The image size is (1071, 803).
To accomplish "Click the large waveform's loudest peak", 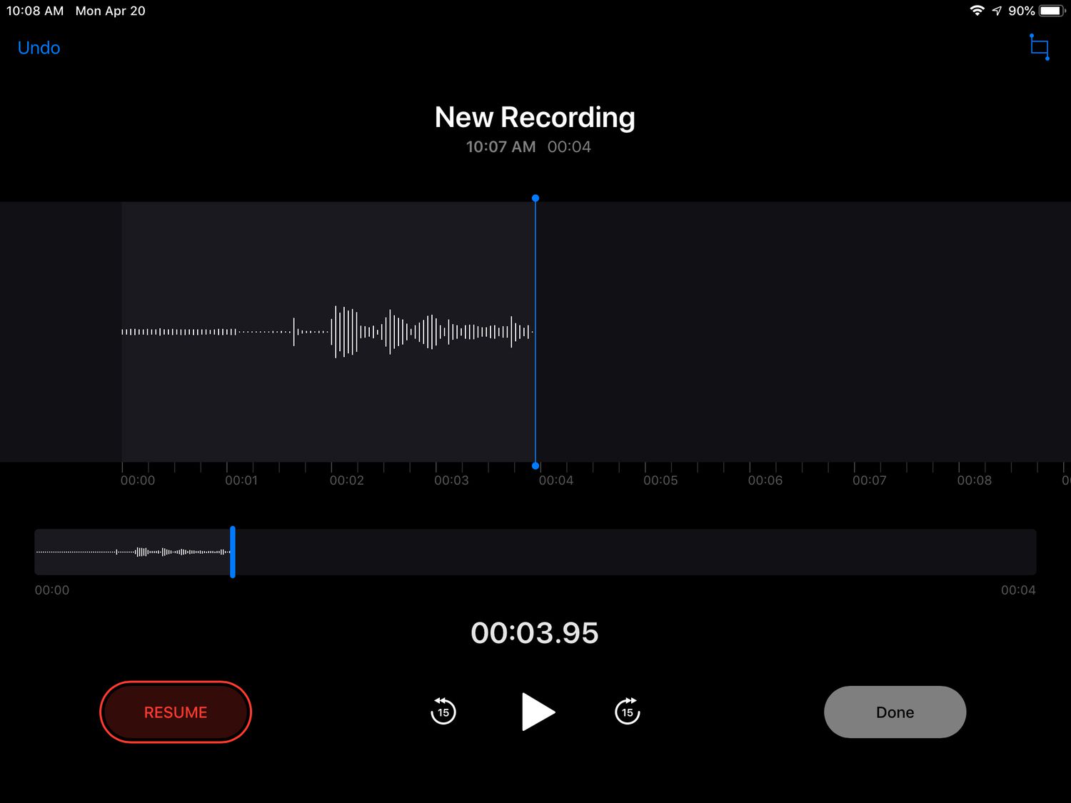I will tap(336, 332).
